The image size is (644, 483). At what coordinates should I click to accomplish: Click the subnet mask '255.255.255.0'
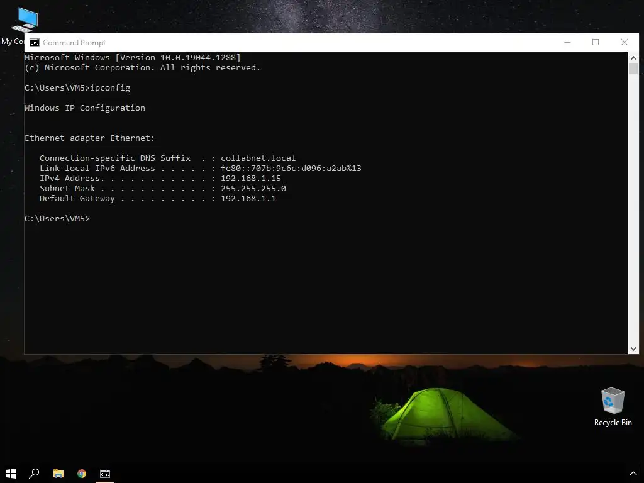click(253, 189)
